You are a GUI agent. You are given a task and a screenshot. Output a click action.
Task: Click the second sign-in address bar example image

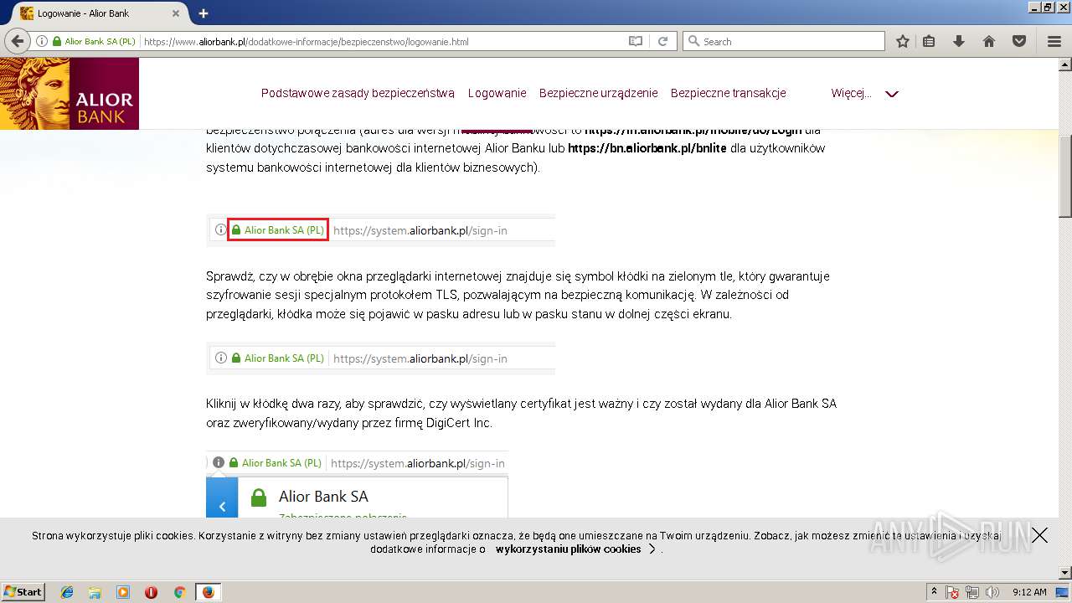click(x=381, y=358)
